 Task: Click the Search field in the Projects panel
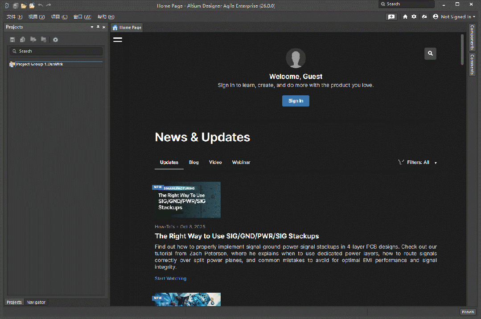click(56, 51)
